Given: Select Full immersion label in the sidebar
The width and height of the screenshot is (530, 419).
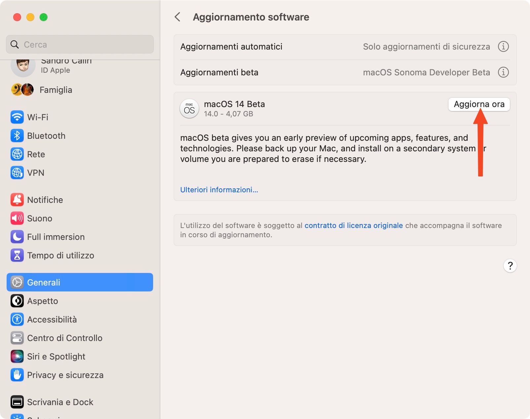Looking at the screenshot, I should tap(56, 237).
